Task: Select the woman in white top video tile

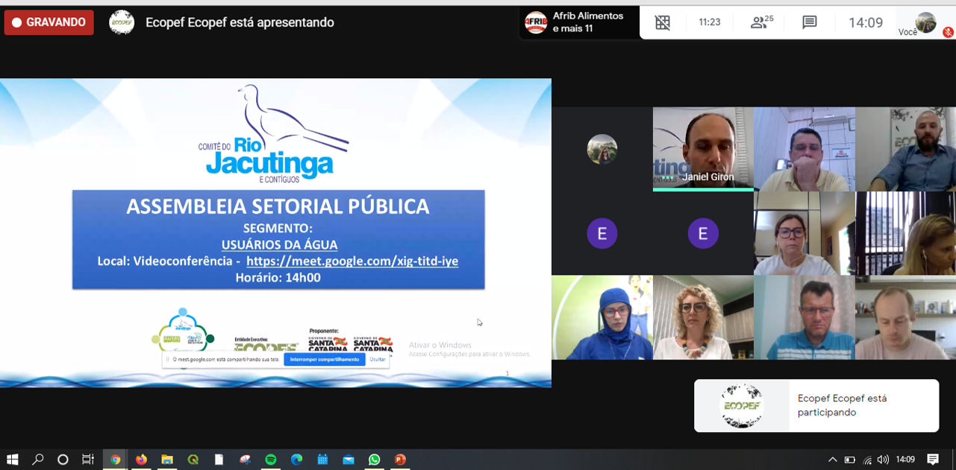Action: 805,233
